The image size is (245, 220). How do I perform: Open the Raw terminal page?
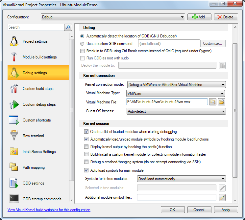pyautogui.click(x=38, y=136)
